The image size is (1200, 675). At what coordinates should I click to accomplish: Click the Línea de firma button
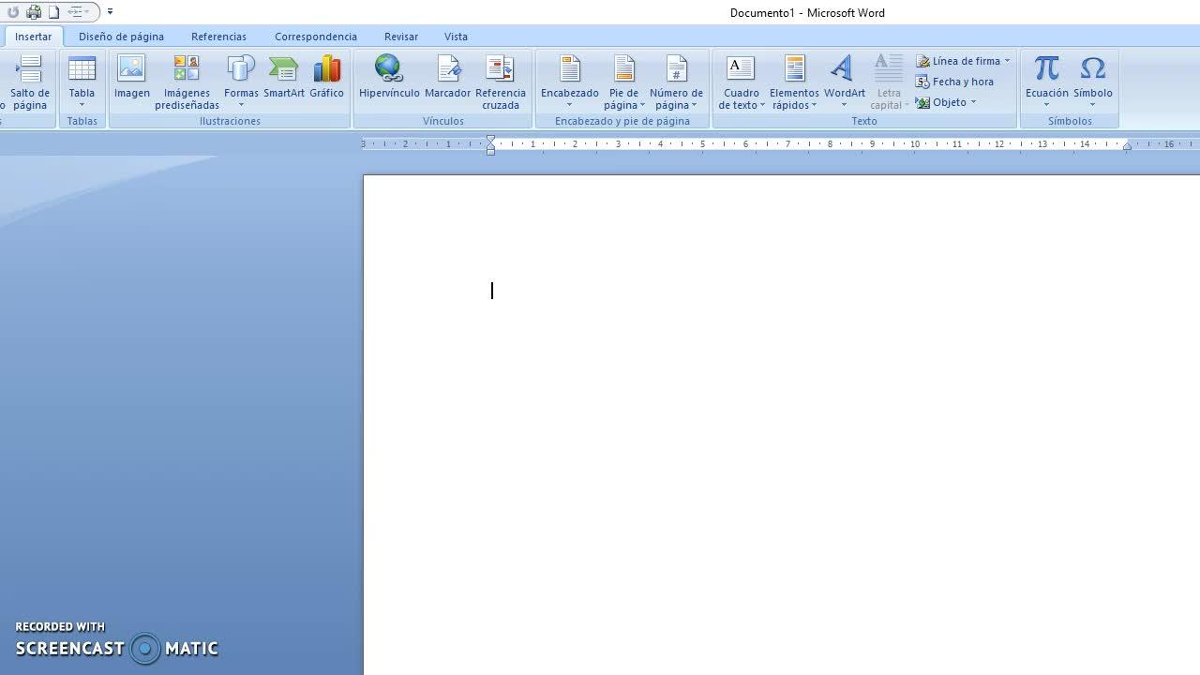[x=958, y=61]
